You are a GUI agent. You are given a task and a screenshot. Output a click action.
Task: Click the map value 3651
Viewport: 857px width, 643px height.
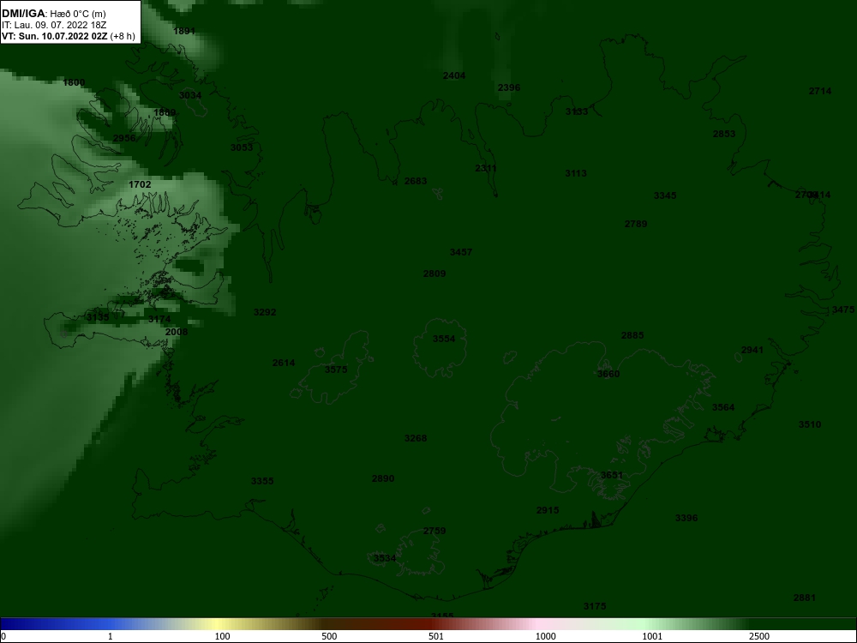tap(612, 475)
